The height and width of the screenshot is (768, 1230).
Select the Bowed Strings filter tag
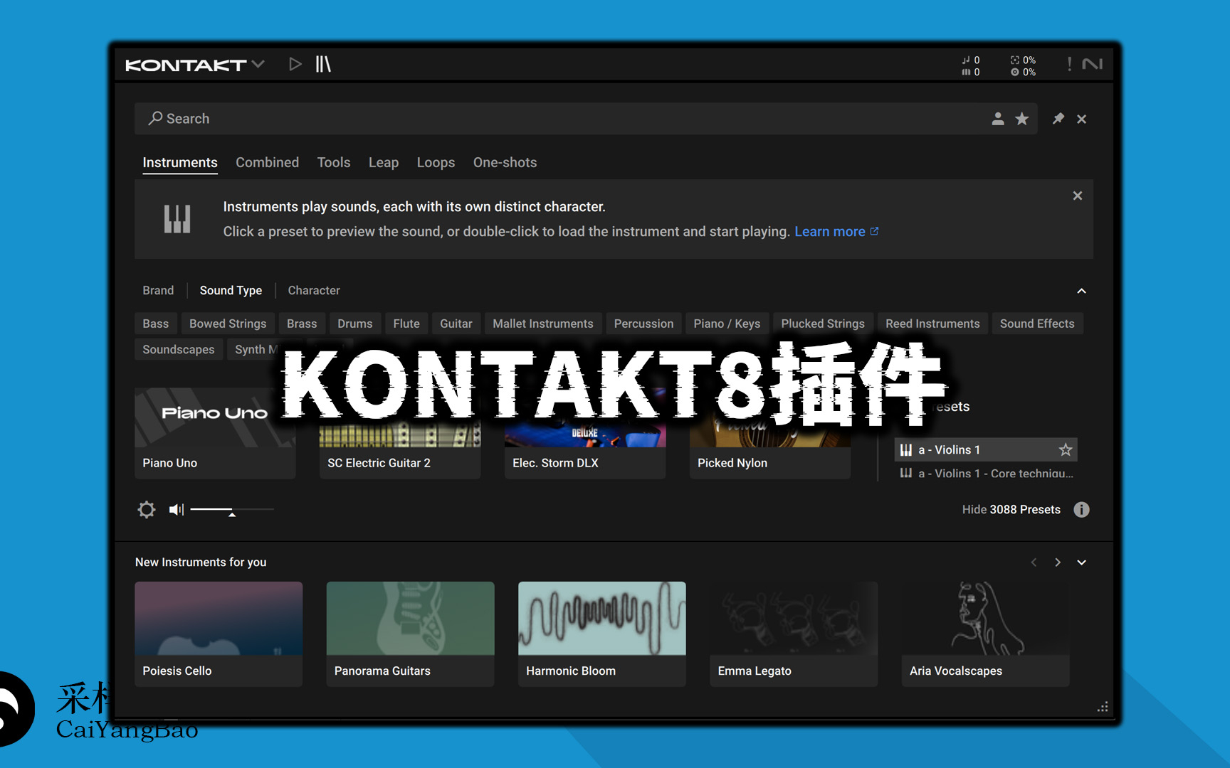(228, 324)
